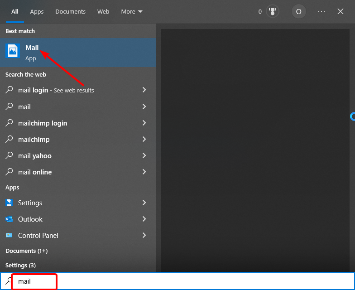Open the Settings app result

(78, 203)
